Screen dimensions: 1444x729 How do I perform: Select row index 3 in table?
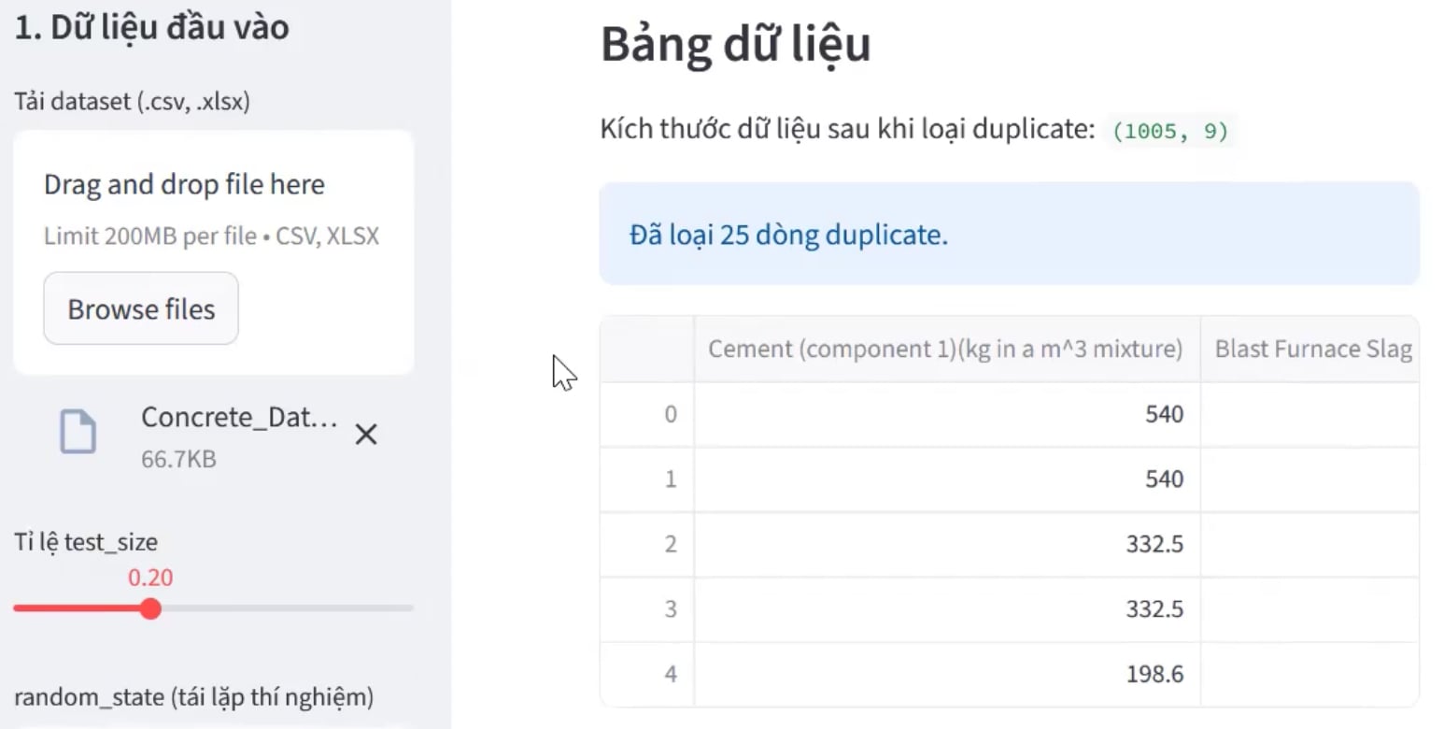[670, 609]
